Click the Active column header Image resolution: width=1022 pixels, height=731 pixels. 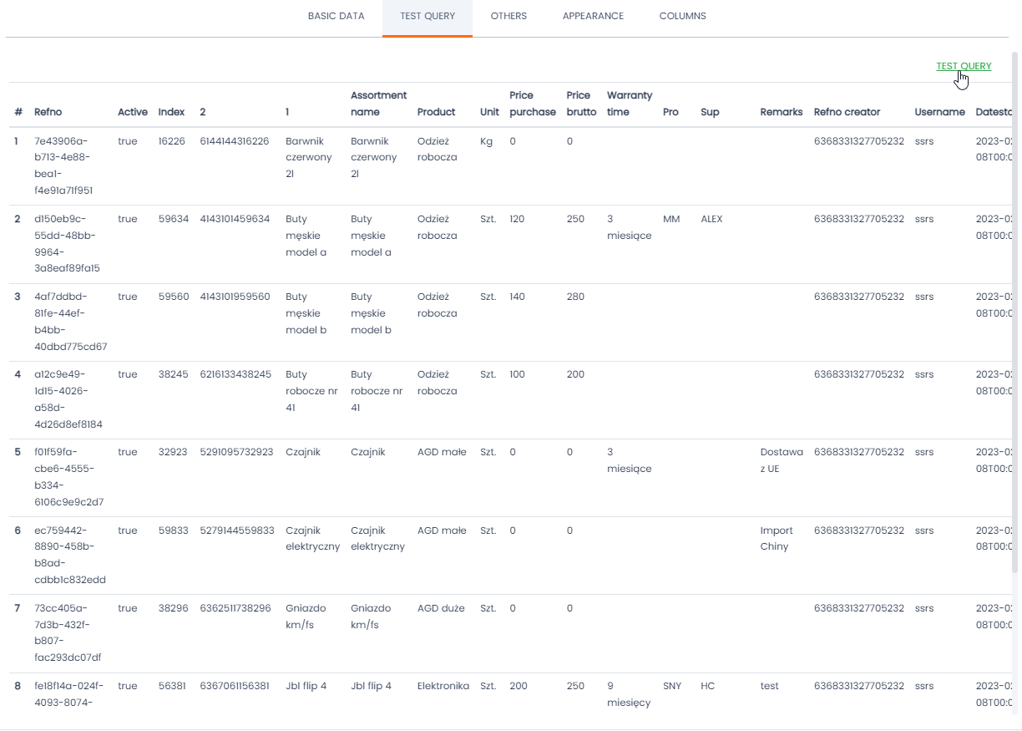coord(132,112)
